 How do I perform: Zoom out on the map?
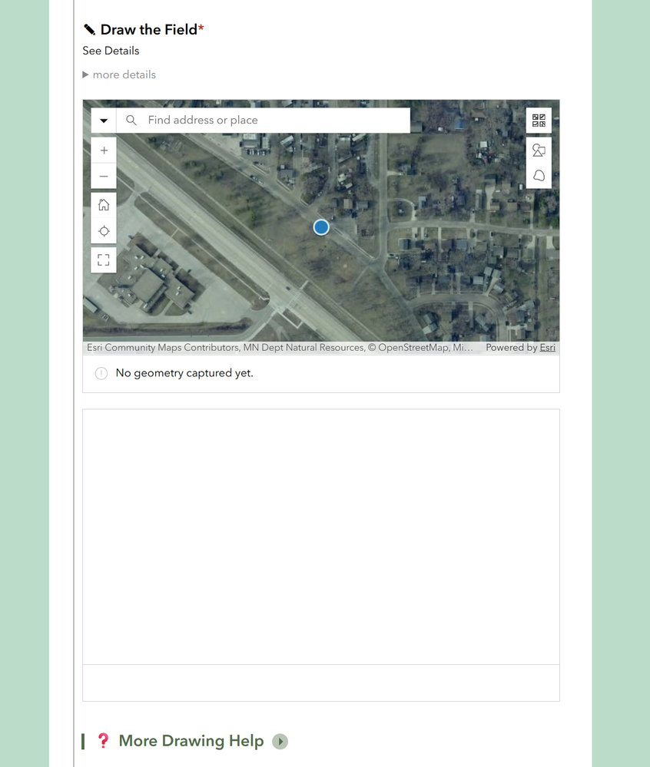pos(104,176)
